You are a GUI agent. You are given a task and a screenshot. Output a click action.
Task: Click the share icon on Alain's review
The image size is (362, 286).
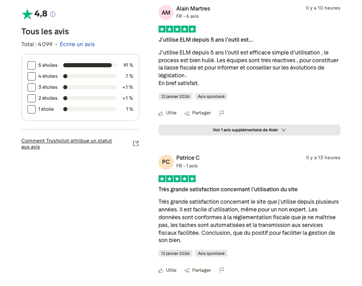187,113
